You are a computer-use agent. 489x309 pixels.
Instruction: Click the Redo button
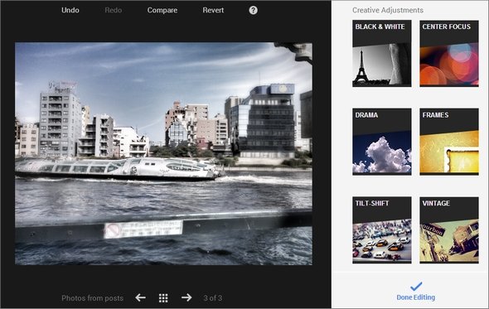point(114,10)
